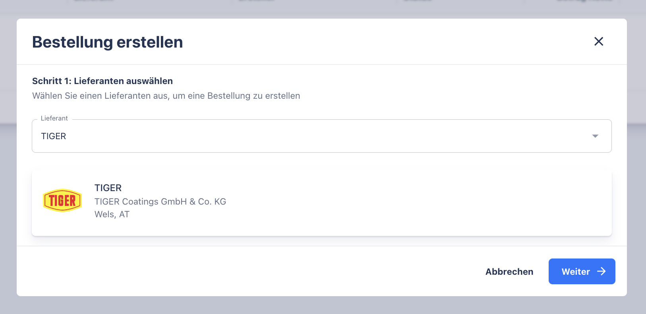Select the TIGER name in supplier card
Viewport: 646px width, 314px height.
point(108,188)
